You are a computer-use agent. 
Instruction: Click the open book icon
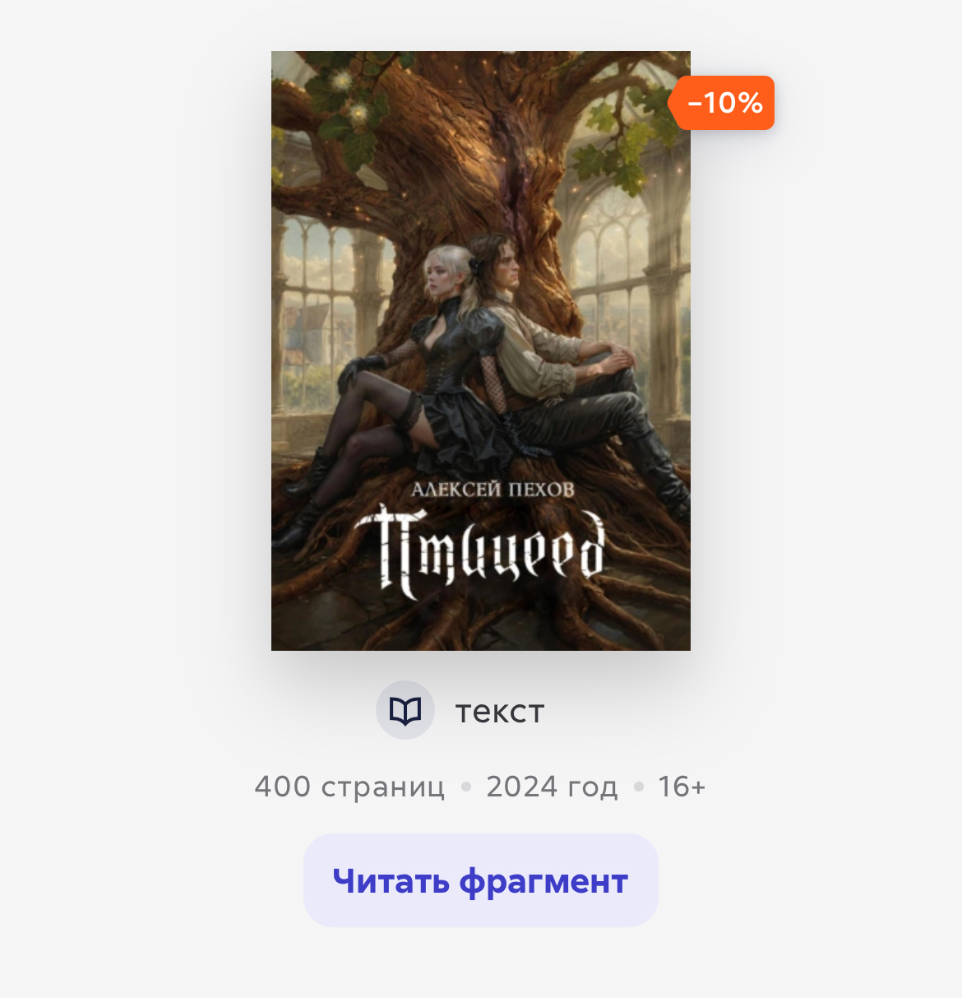pyautogui.click(x=405, y=710)
